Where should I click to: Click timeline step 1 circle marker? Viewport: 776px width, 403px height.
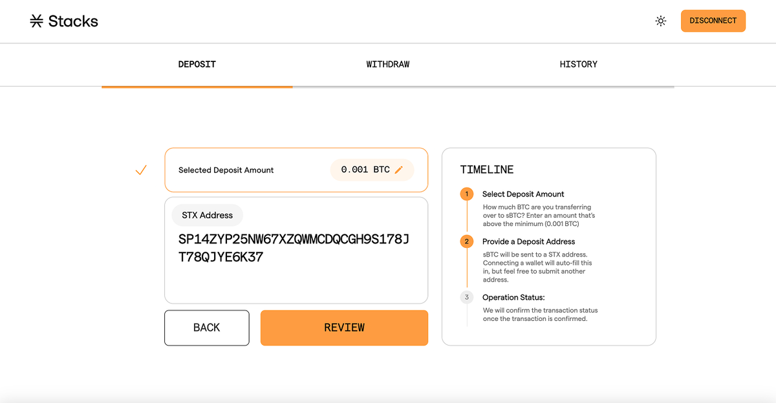[x=467, y=194]
